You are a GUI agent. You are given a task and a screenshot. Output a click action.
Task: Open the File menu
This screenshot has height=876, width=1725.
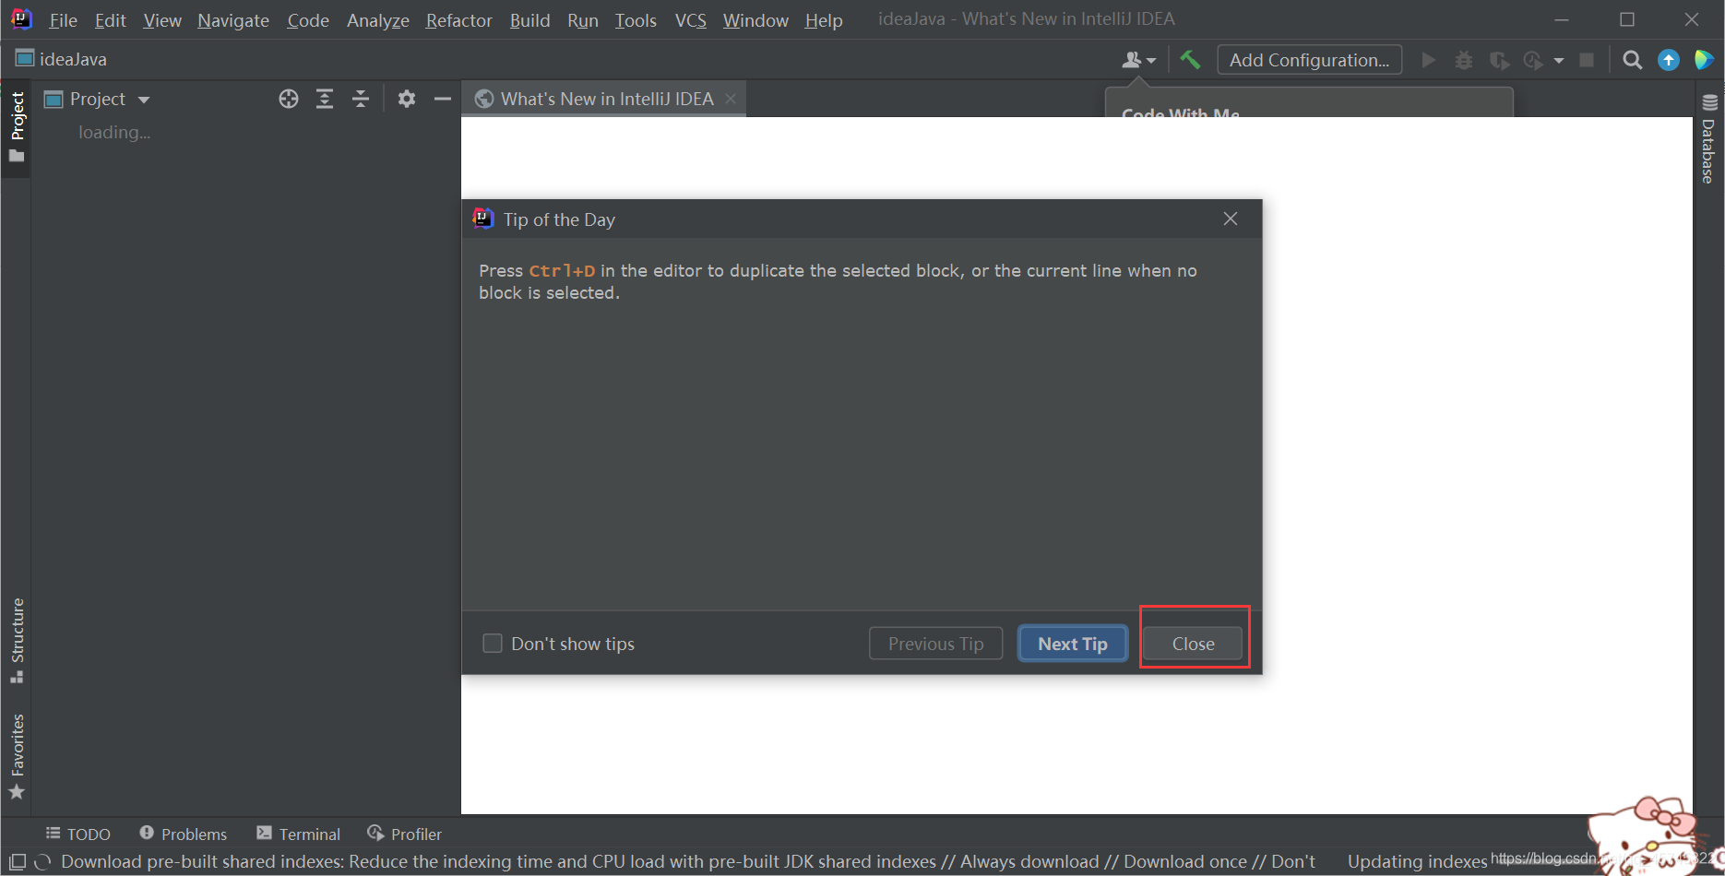[x=63, y=20]
